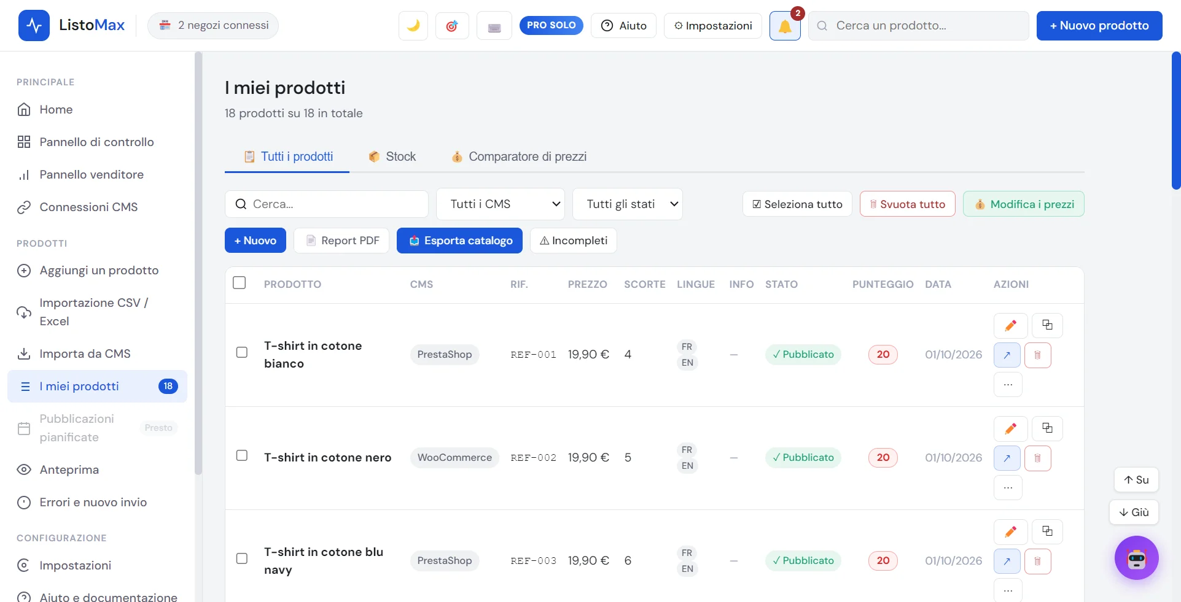
Task: Open notifications bell with badge 2
Action: pyautogui.click(x=785, y=26)
